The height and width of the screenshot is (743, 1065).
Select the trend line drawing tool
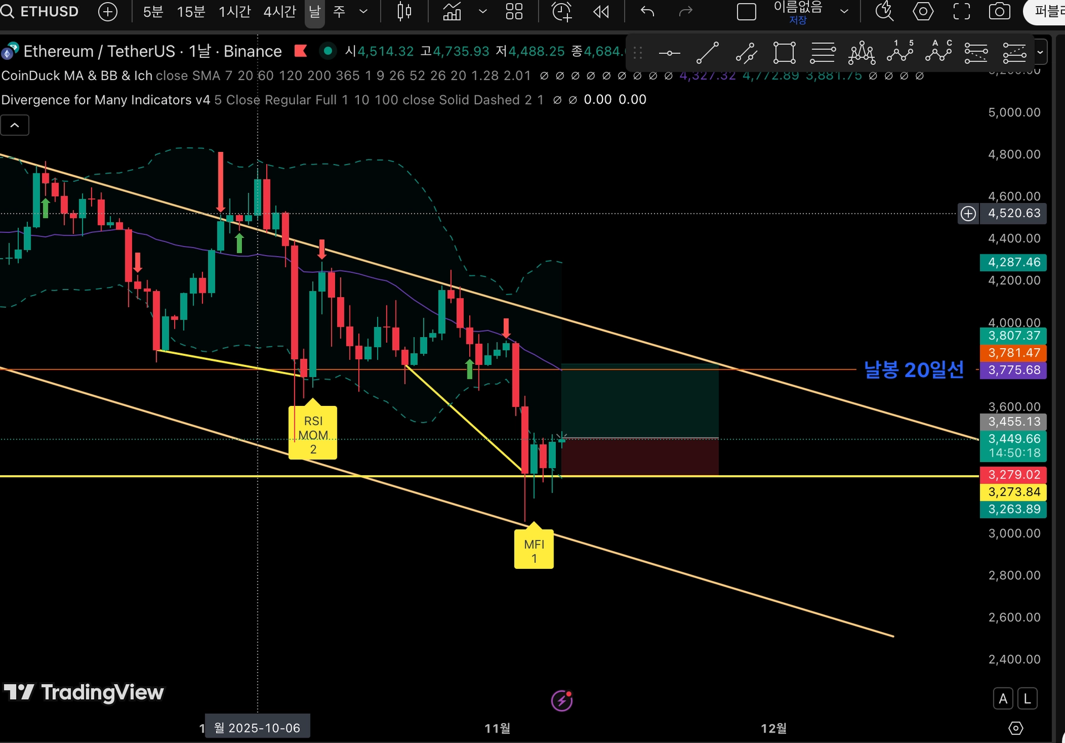click(x=707, y=53)
